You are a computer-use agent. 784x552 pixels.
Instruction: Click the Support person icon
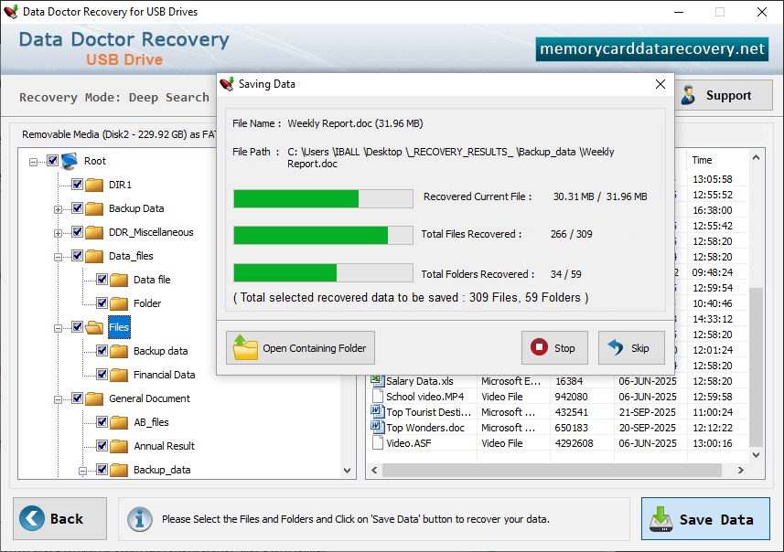(689, 95)
